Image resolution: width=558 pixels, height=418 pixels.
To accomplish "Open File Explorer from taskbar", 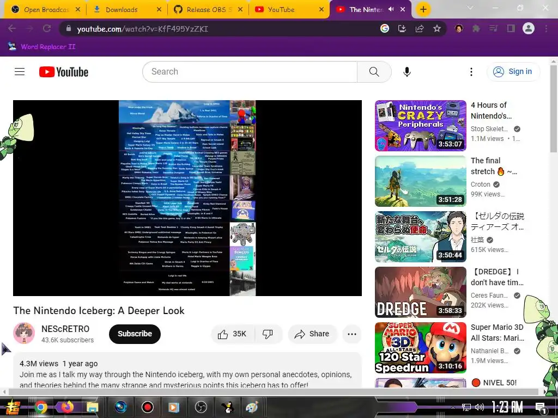I will [x=92, y=407].
